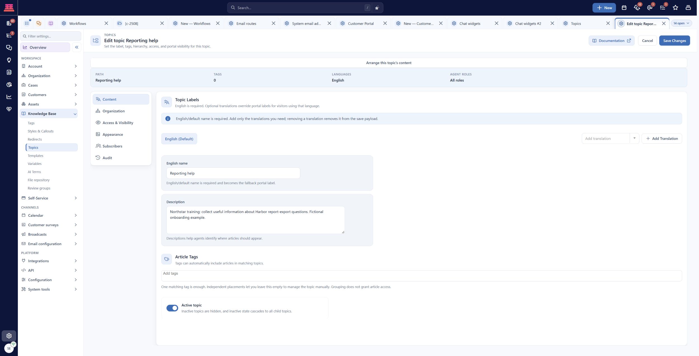This screenshot has width=699, height=356.
Task: Select the English (Default) language chip
Action: pyautogui.click(x=179, y=139)
